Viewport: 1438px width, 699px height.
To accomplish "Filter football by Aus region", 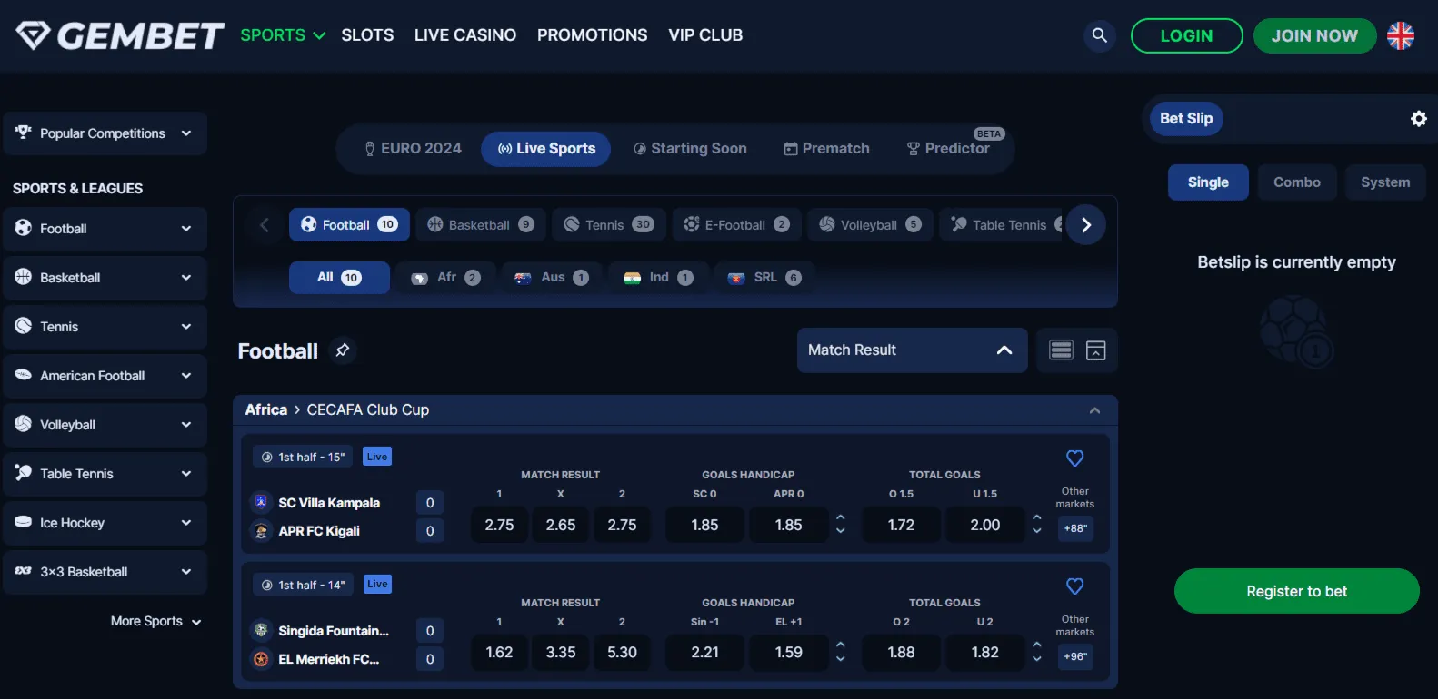I will pos(552,278).
